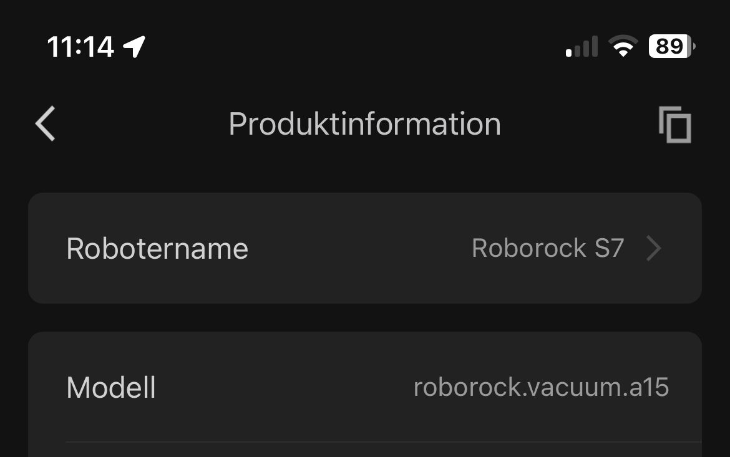Tap the Wi-Fi status icon
This screenshot has width=730, height=457.
point(623,46)
